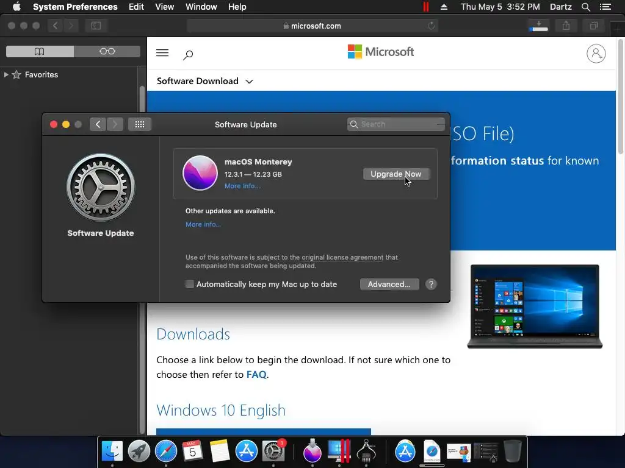Open Finder from the Dock

pyautogui.click(x=112, y=451)
